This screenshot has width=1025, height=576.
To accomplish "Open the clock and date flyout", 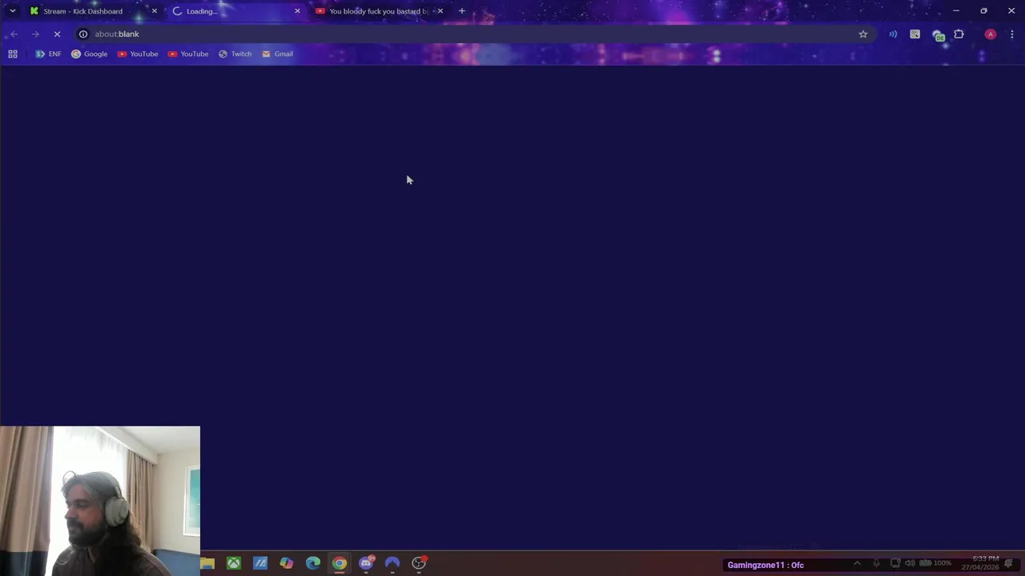I will pyautogui.click(x=980, y=562).
